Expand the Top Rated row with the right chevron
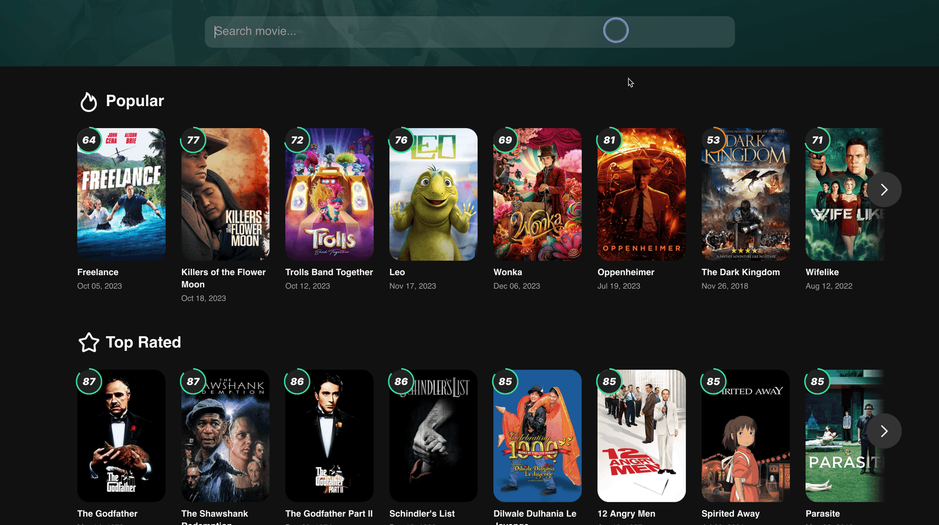939x525 pixels. (x=884, y=431)
